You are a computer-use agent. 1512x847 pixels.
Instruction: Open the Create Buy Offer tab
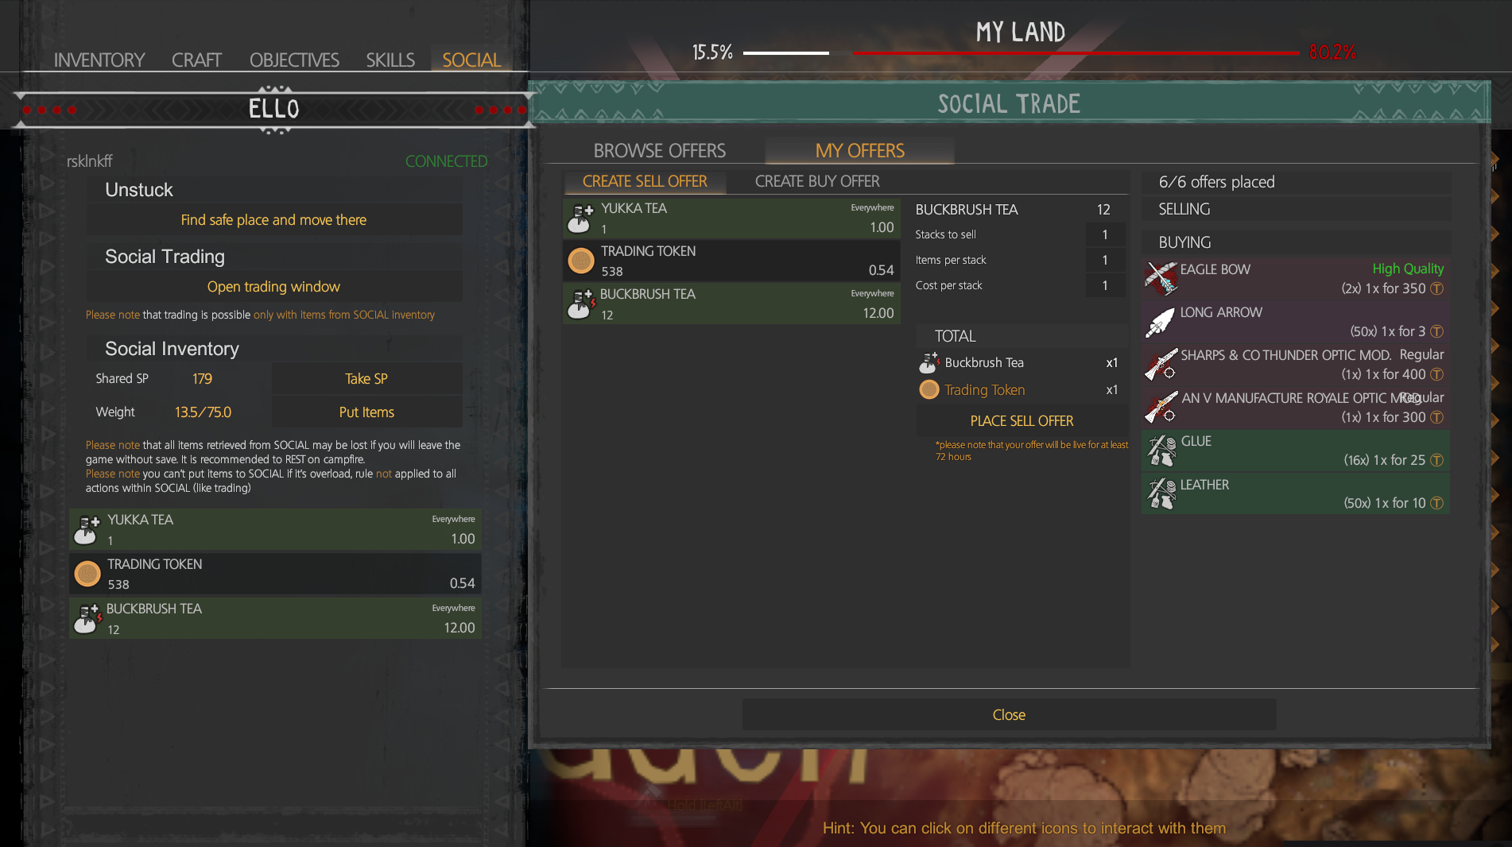(x=817, y=181)
